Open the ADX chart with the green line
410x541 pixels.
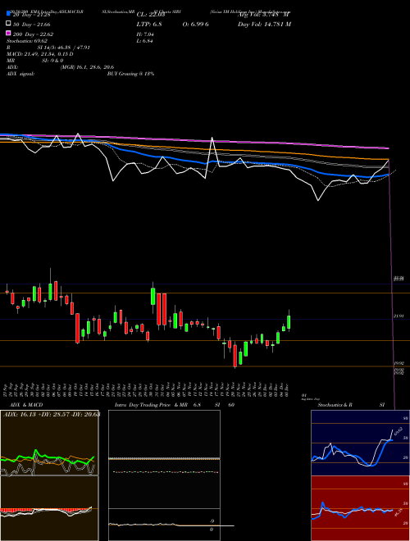click(x=49, y=443)
